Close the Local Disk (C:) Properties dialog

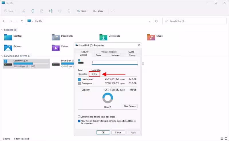pos(139,45)
